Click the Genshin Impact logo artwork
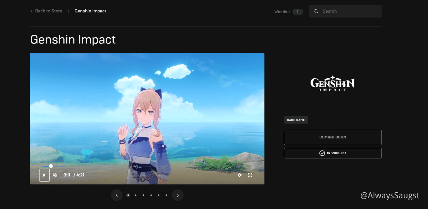Image resolution: width=428 pixels, height=209 pixels. click(332, 83)
